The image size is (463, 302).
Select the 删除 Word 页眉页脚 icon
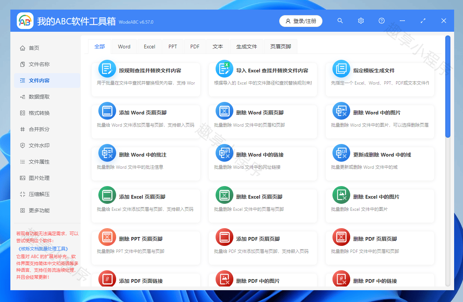pos(224,111)
